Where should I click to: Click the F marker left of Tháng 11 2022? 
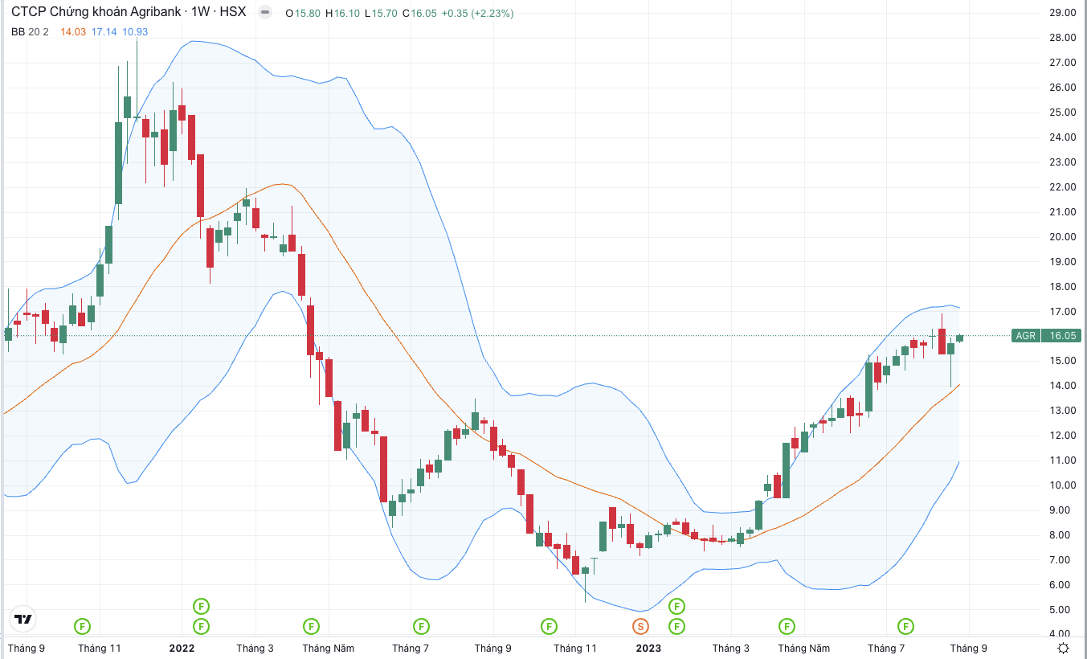click(x=549, y=625)
